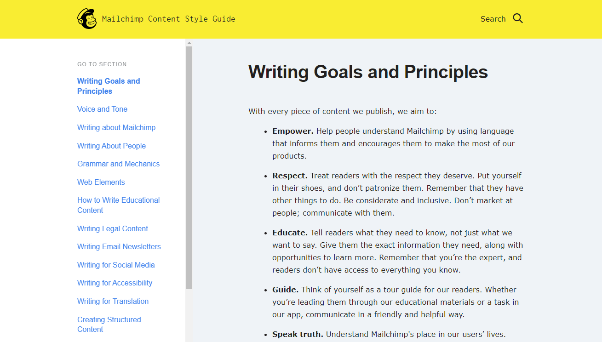Navigate to Writing about Mailchimp
Screen dimensions: 602x342
coord(116,127)
